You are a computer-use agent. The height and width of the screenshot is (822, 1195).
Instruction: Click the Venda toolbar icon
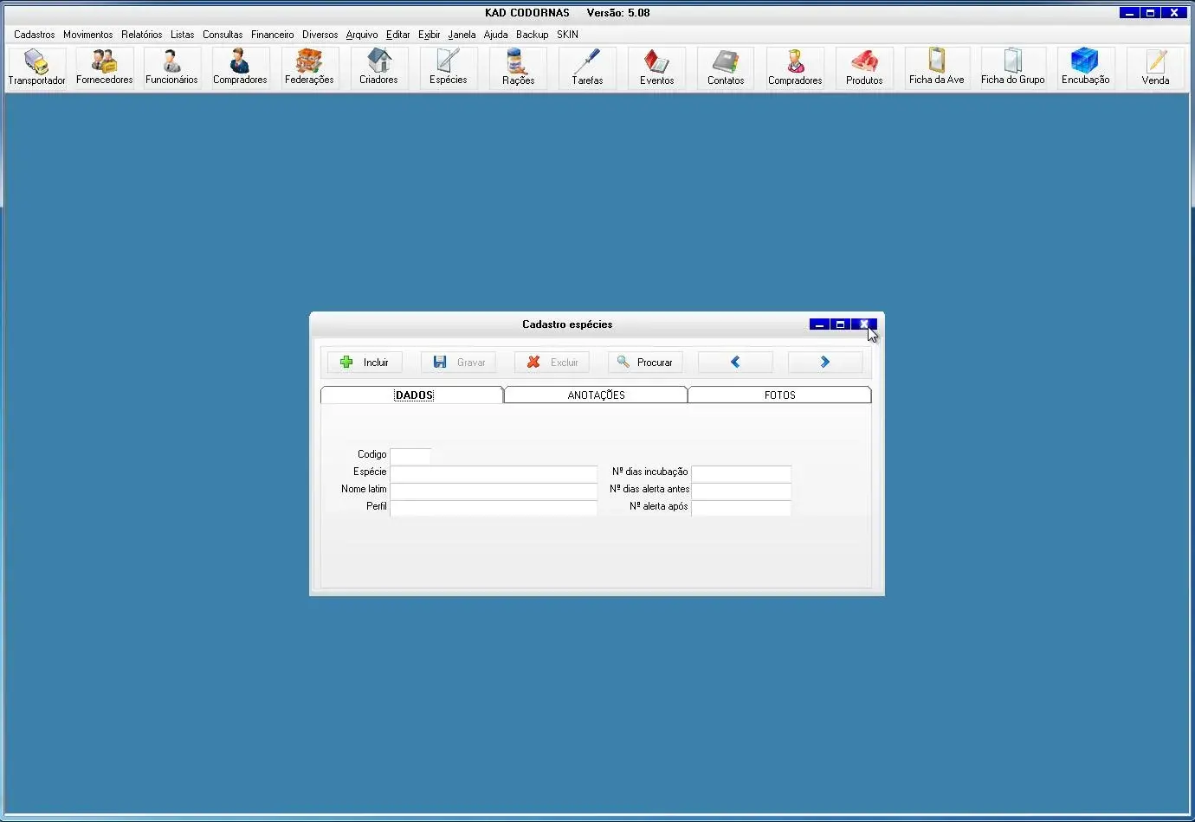coord(1155,67)
